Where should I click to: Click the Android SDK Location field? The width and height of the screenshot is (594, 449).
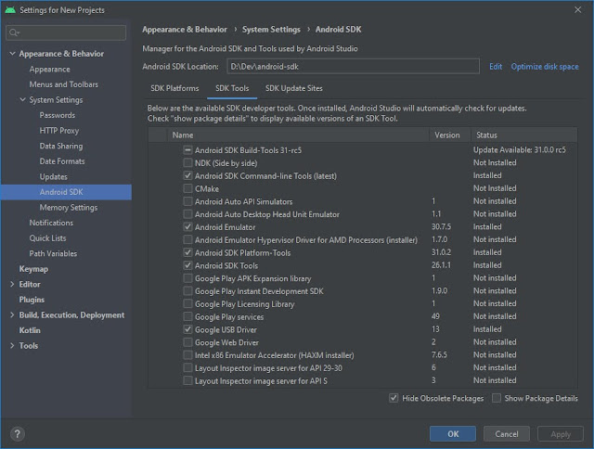point(352,67)
